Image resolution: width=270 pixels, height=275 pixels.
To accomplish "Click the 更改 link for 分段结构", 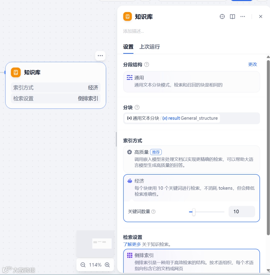I will click(252, 64).
